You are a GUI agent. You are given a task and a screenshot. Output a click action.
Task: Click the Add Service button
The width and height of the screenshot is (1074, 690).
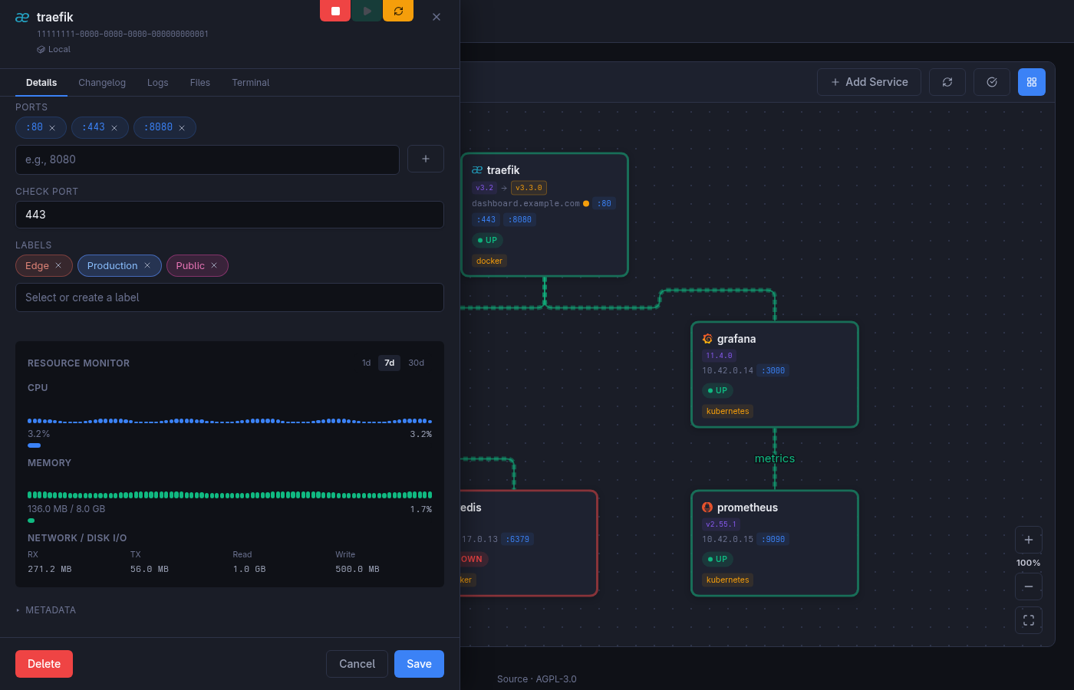(x=869, y=82)
